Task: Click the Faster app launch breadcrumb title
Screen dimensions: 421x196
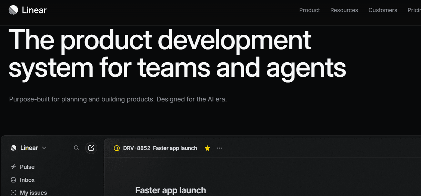Action: point(175,148)
